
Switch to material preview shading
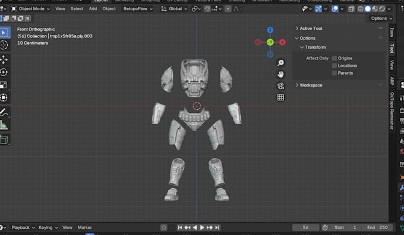tap(375, 9)
